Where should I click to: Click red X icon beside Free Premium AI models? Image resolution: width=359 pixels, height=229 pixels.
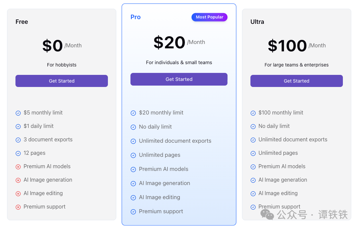click(x=18, y=167)
